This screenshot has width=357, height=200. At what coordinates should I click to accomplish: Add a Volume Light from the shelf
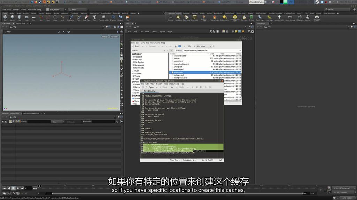[x=214, y=18]
